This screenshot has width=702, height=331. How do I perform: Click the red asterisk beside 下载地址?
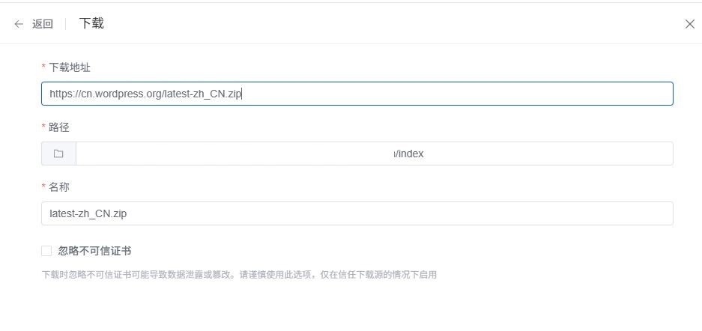coord(44,67)
